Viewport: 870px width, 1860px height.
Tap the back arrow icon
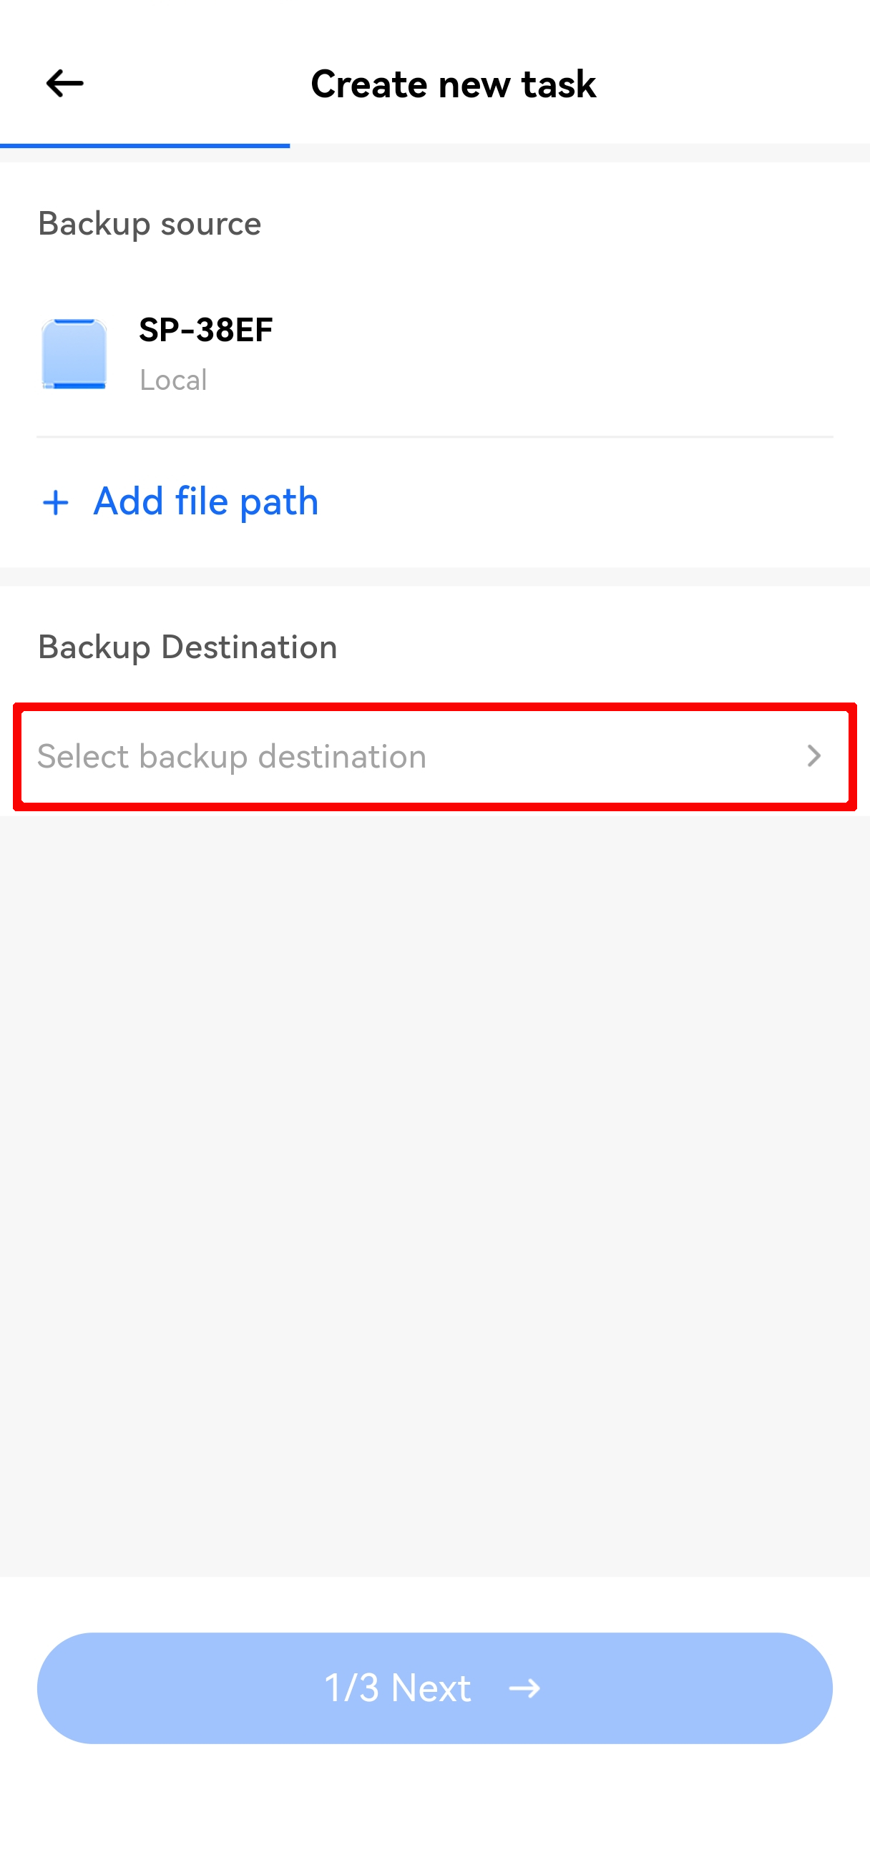click(x=64, y=83)
